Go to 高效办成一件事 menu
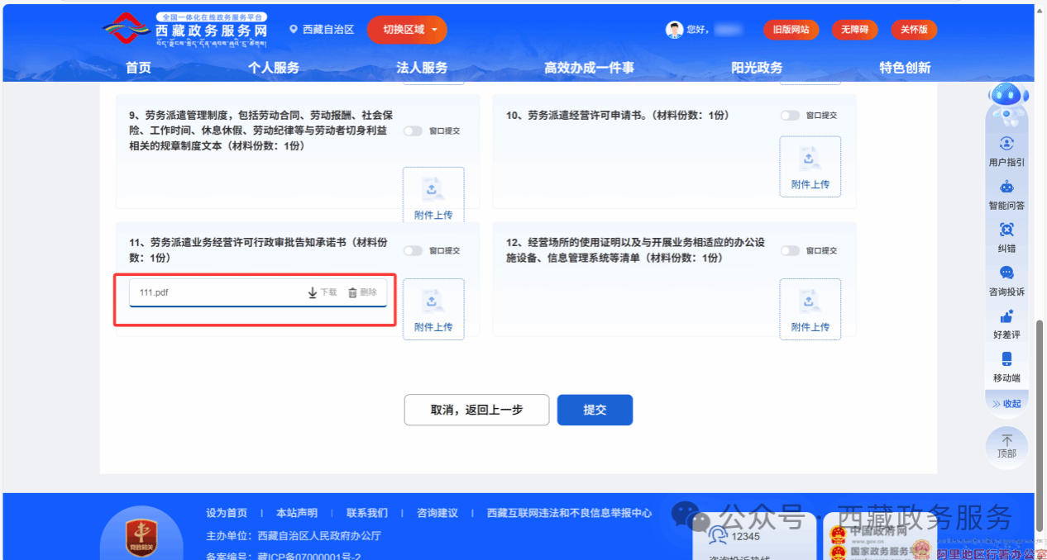Viewport: 1047px width, 560px height. click(589, 68)
